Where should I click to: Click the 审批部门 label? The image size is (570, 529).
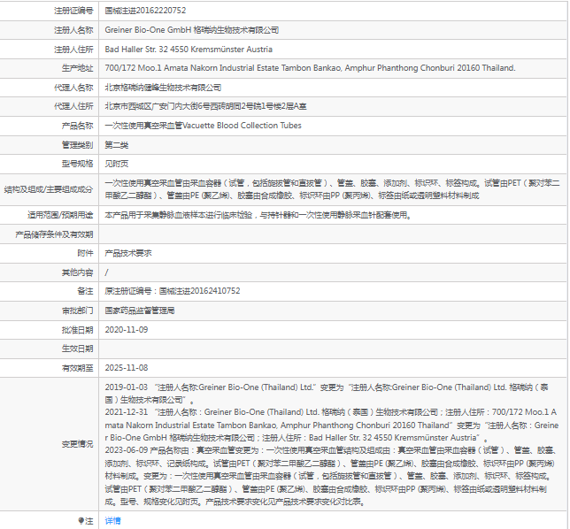click(77, 310)
